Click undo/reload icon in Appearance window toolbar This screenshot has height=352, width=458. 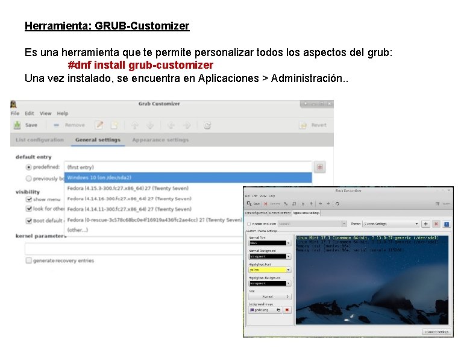click(337, 204)
